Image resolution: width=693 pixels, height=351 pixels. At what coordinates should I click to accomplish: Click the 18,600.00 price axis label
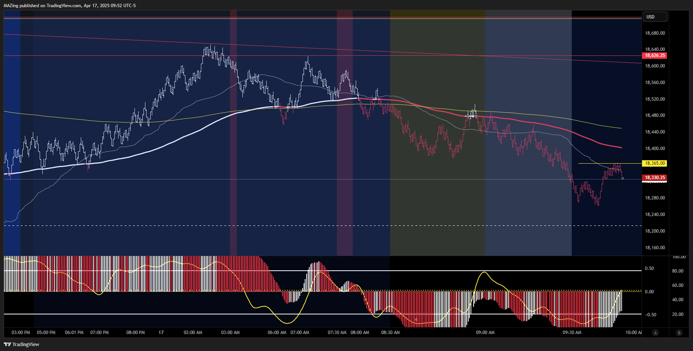point(655,66)
